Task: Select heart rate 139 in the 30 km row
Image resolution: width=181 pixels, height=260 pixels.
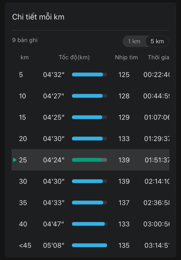Action: point(124,181)
